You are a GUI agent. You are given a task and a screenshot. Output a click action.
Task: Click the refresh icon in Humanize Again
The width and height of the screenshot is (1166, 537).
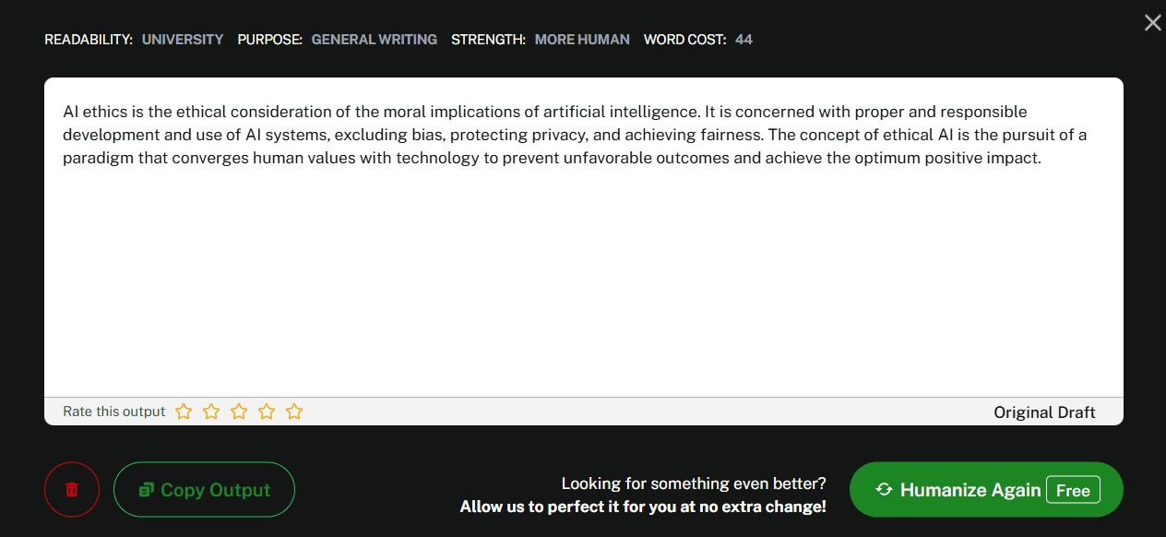884,490
